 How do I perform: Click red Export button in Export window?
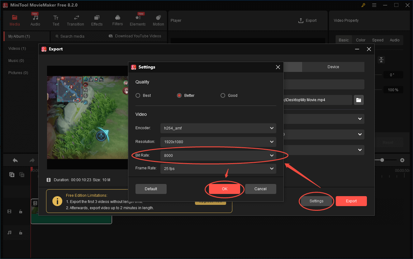coord(351,201)
